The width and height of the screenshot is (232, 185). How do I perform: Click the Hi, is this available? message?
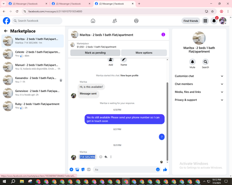91,87
